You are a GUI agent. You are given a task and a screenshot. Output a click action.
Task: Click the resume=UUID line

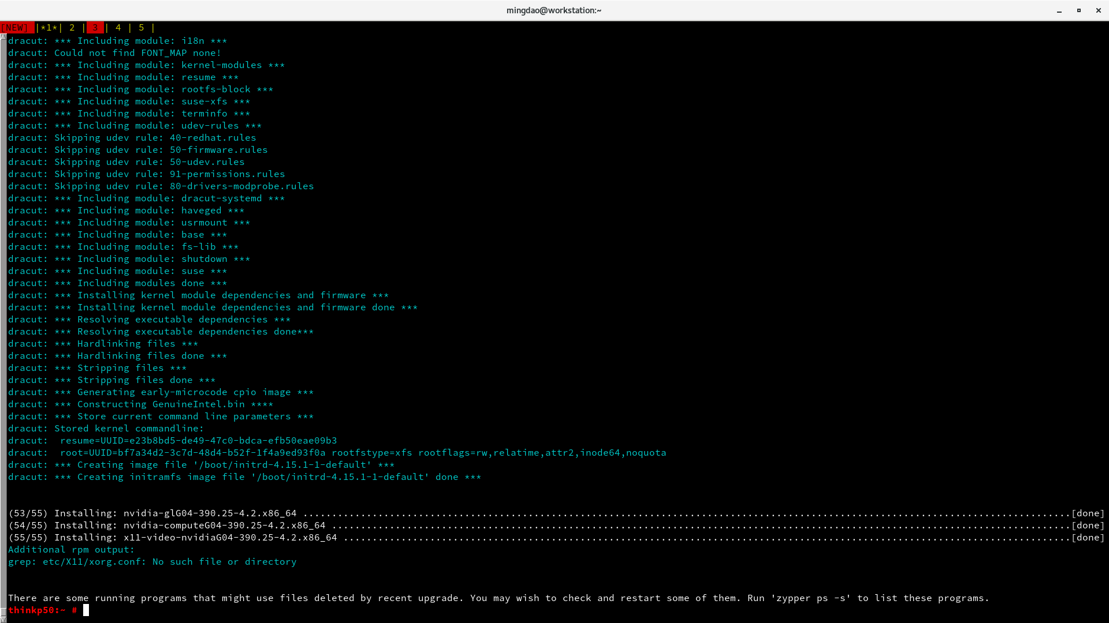(173, 441)
